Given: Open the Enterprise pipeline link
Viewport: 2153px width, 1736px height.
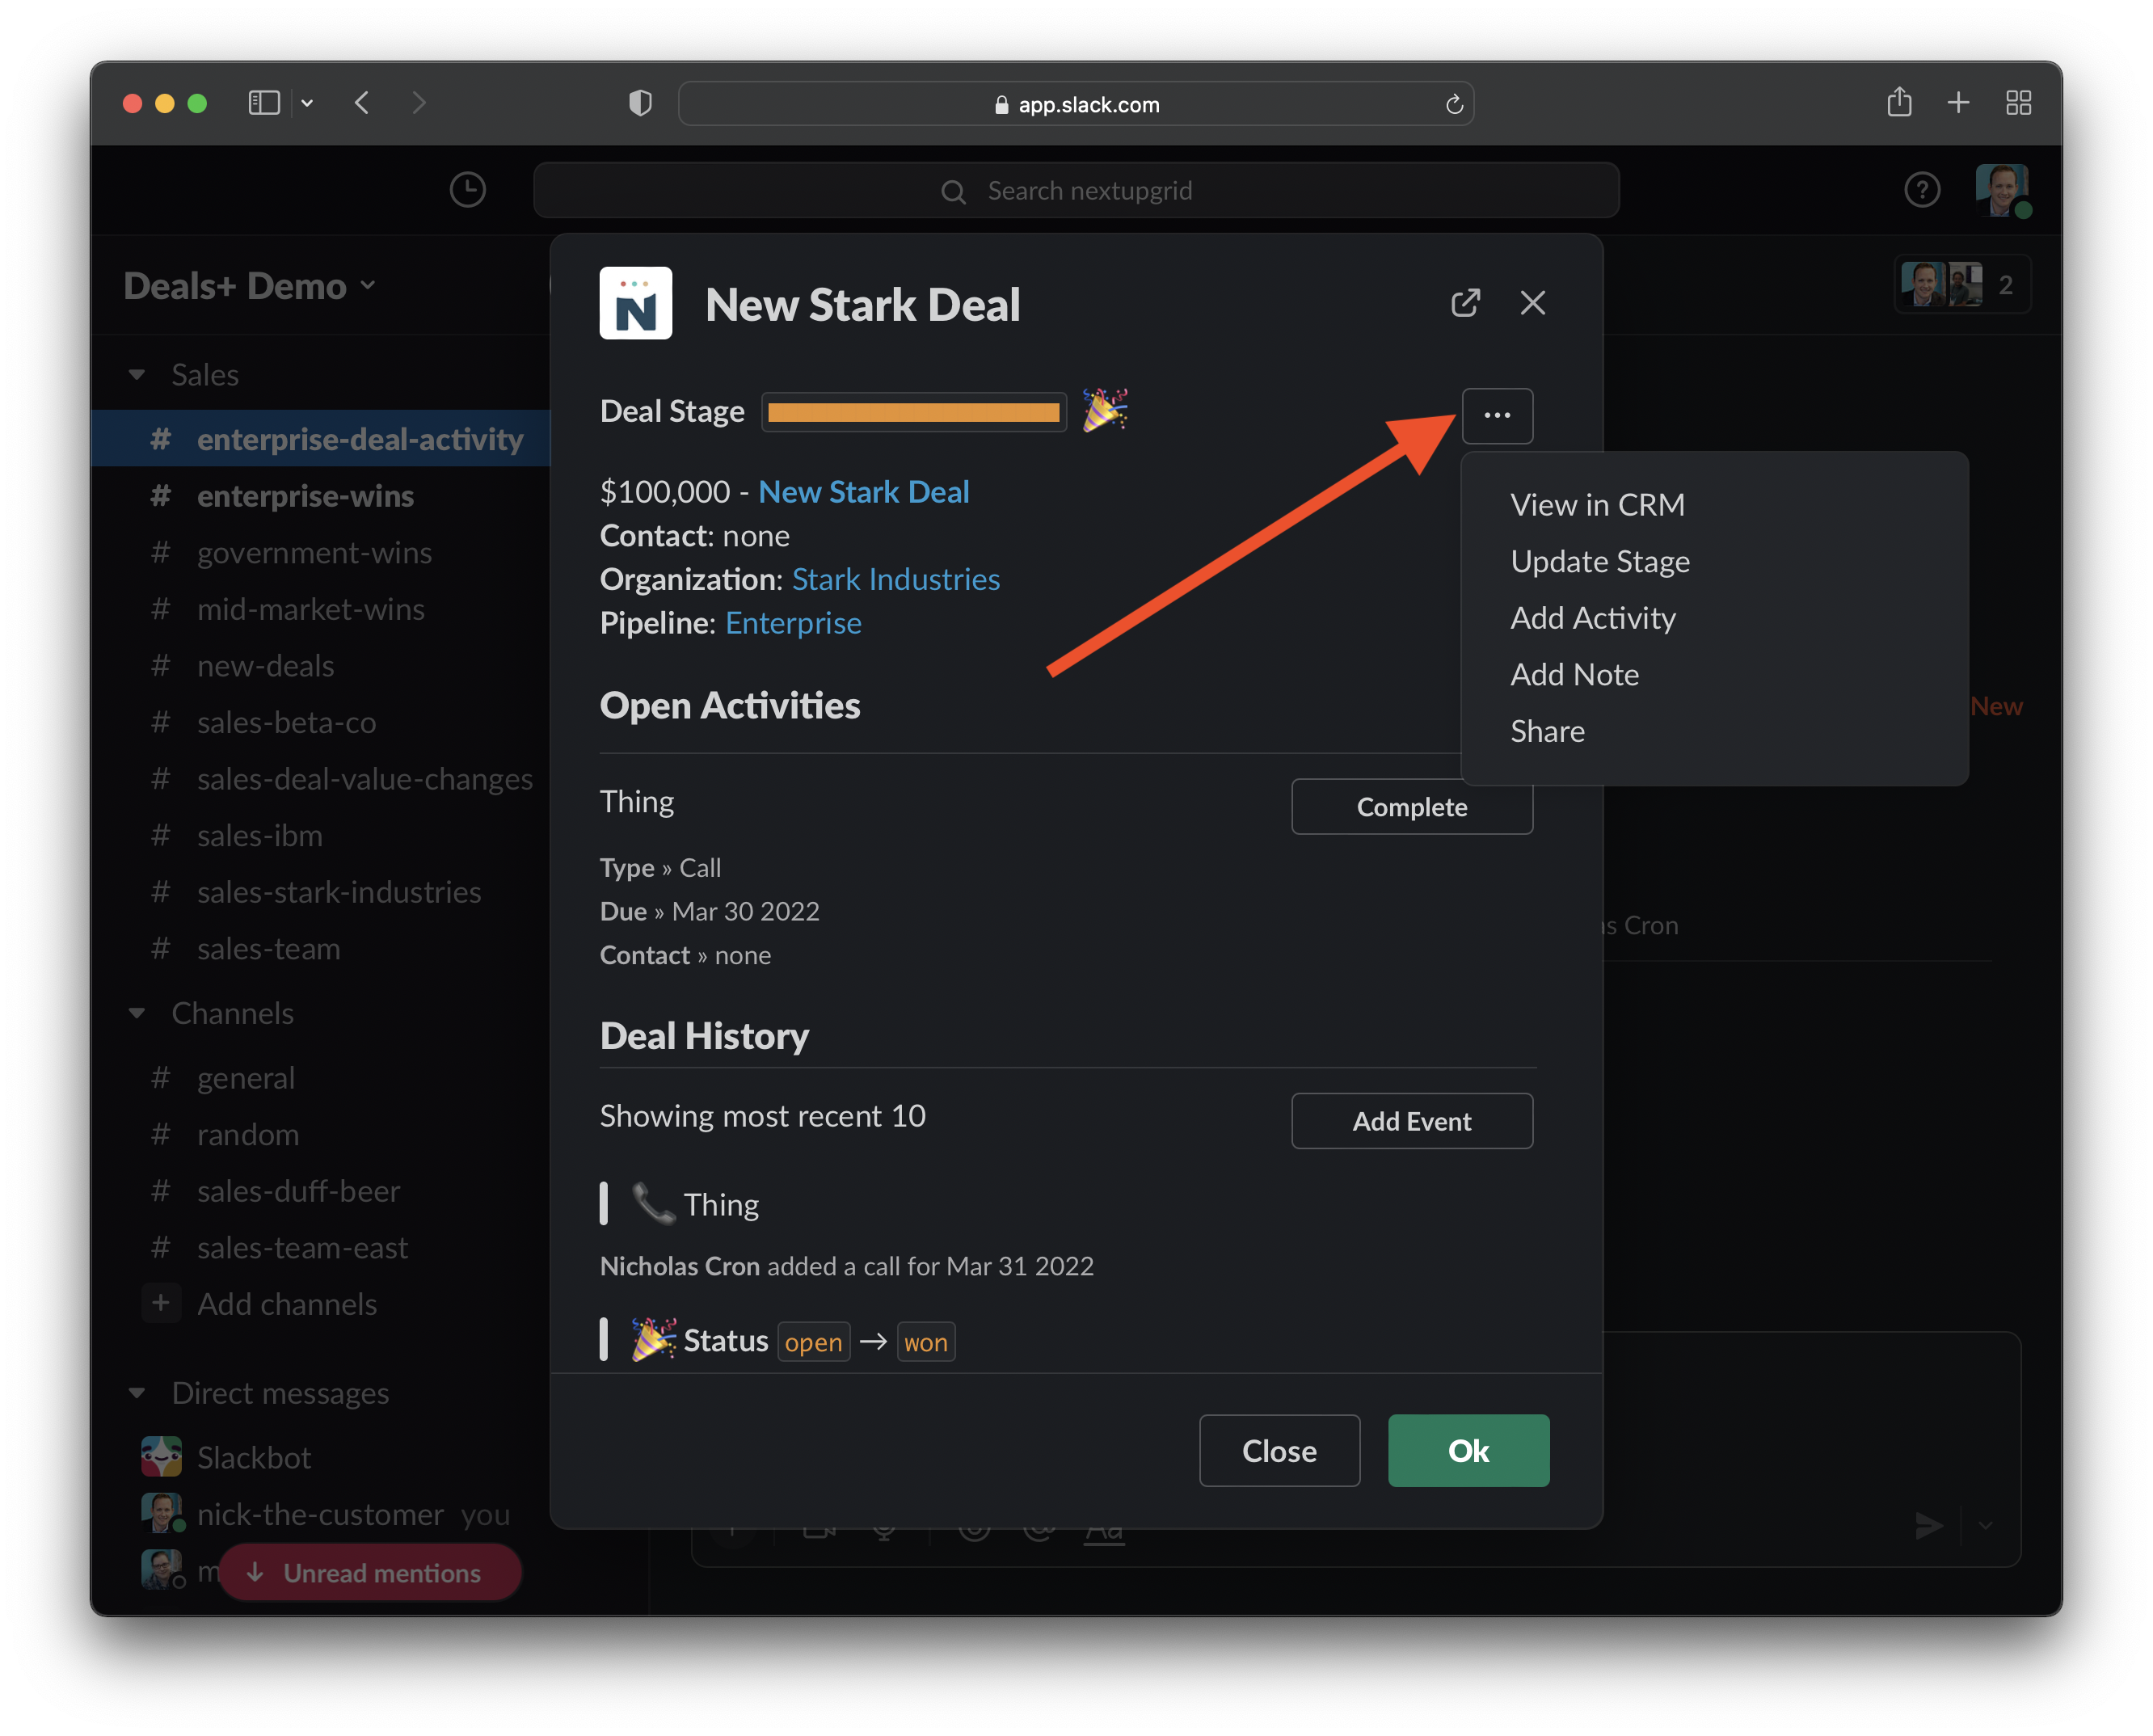Looking at the screenshot, I should point(793,623).
